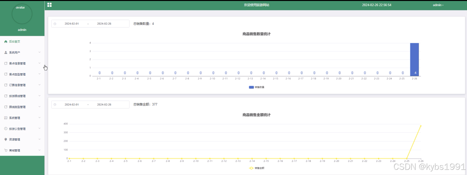This screenshot has height=175, width=467.
Task: Open the admin dropdown in top bar
Action: 438,5
